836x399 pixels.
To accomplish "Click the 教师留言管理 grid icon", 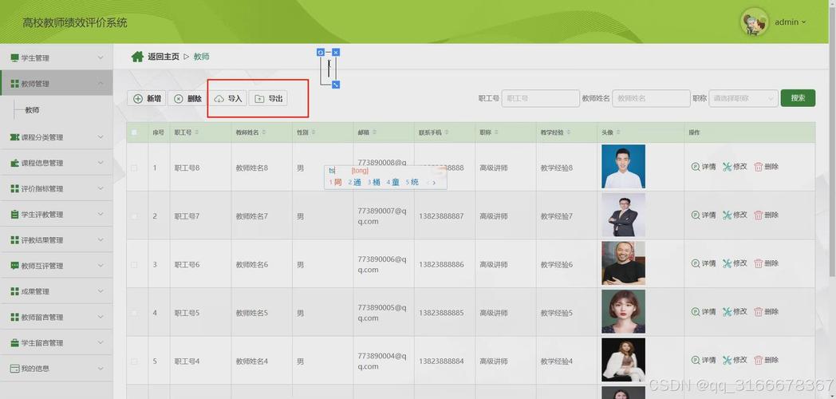I will pyautogui.click(x=14, y=317).
